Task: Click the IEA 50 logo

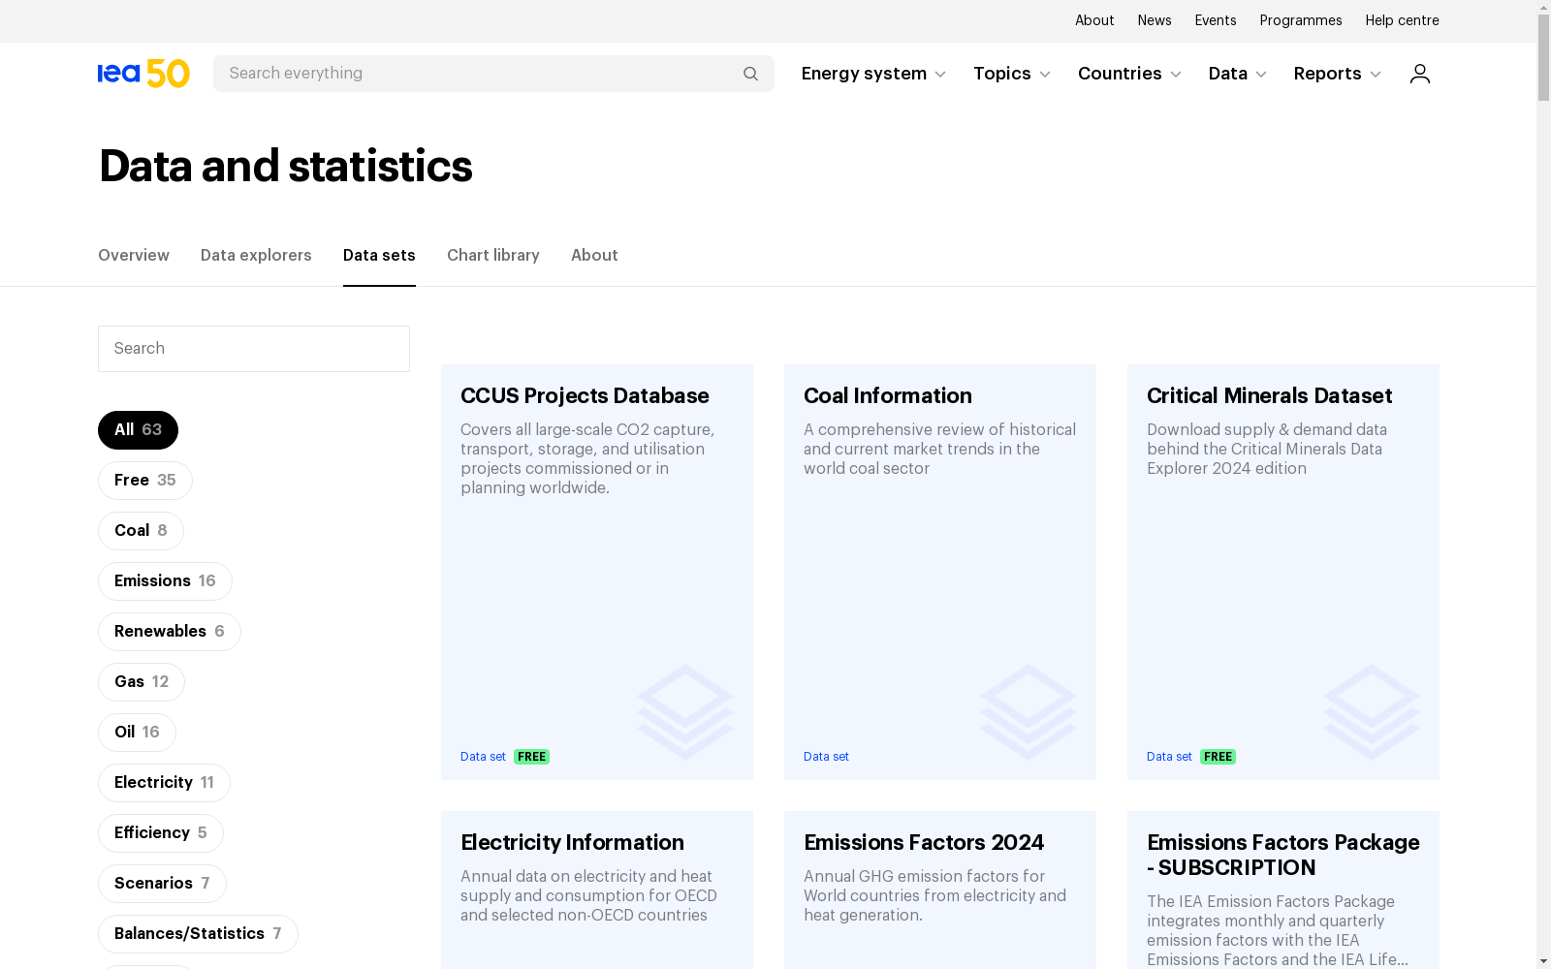Action: 143,74
